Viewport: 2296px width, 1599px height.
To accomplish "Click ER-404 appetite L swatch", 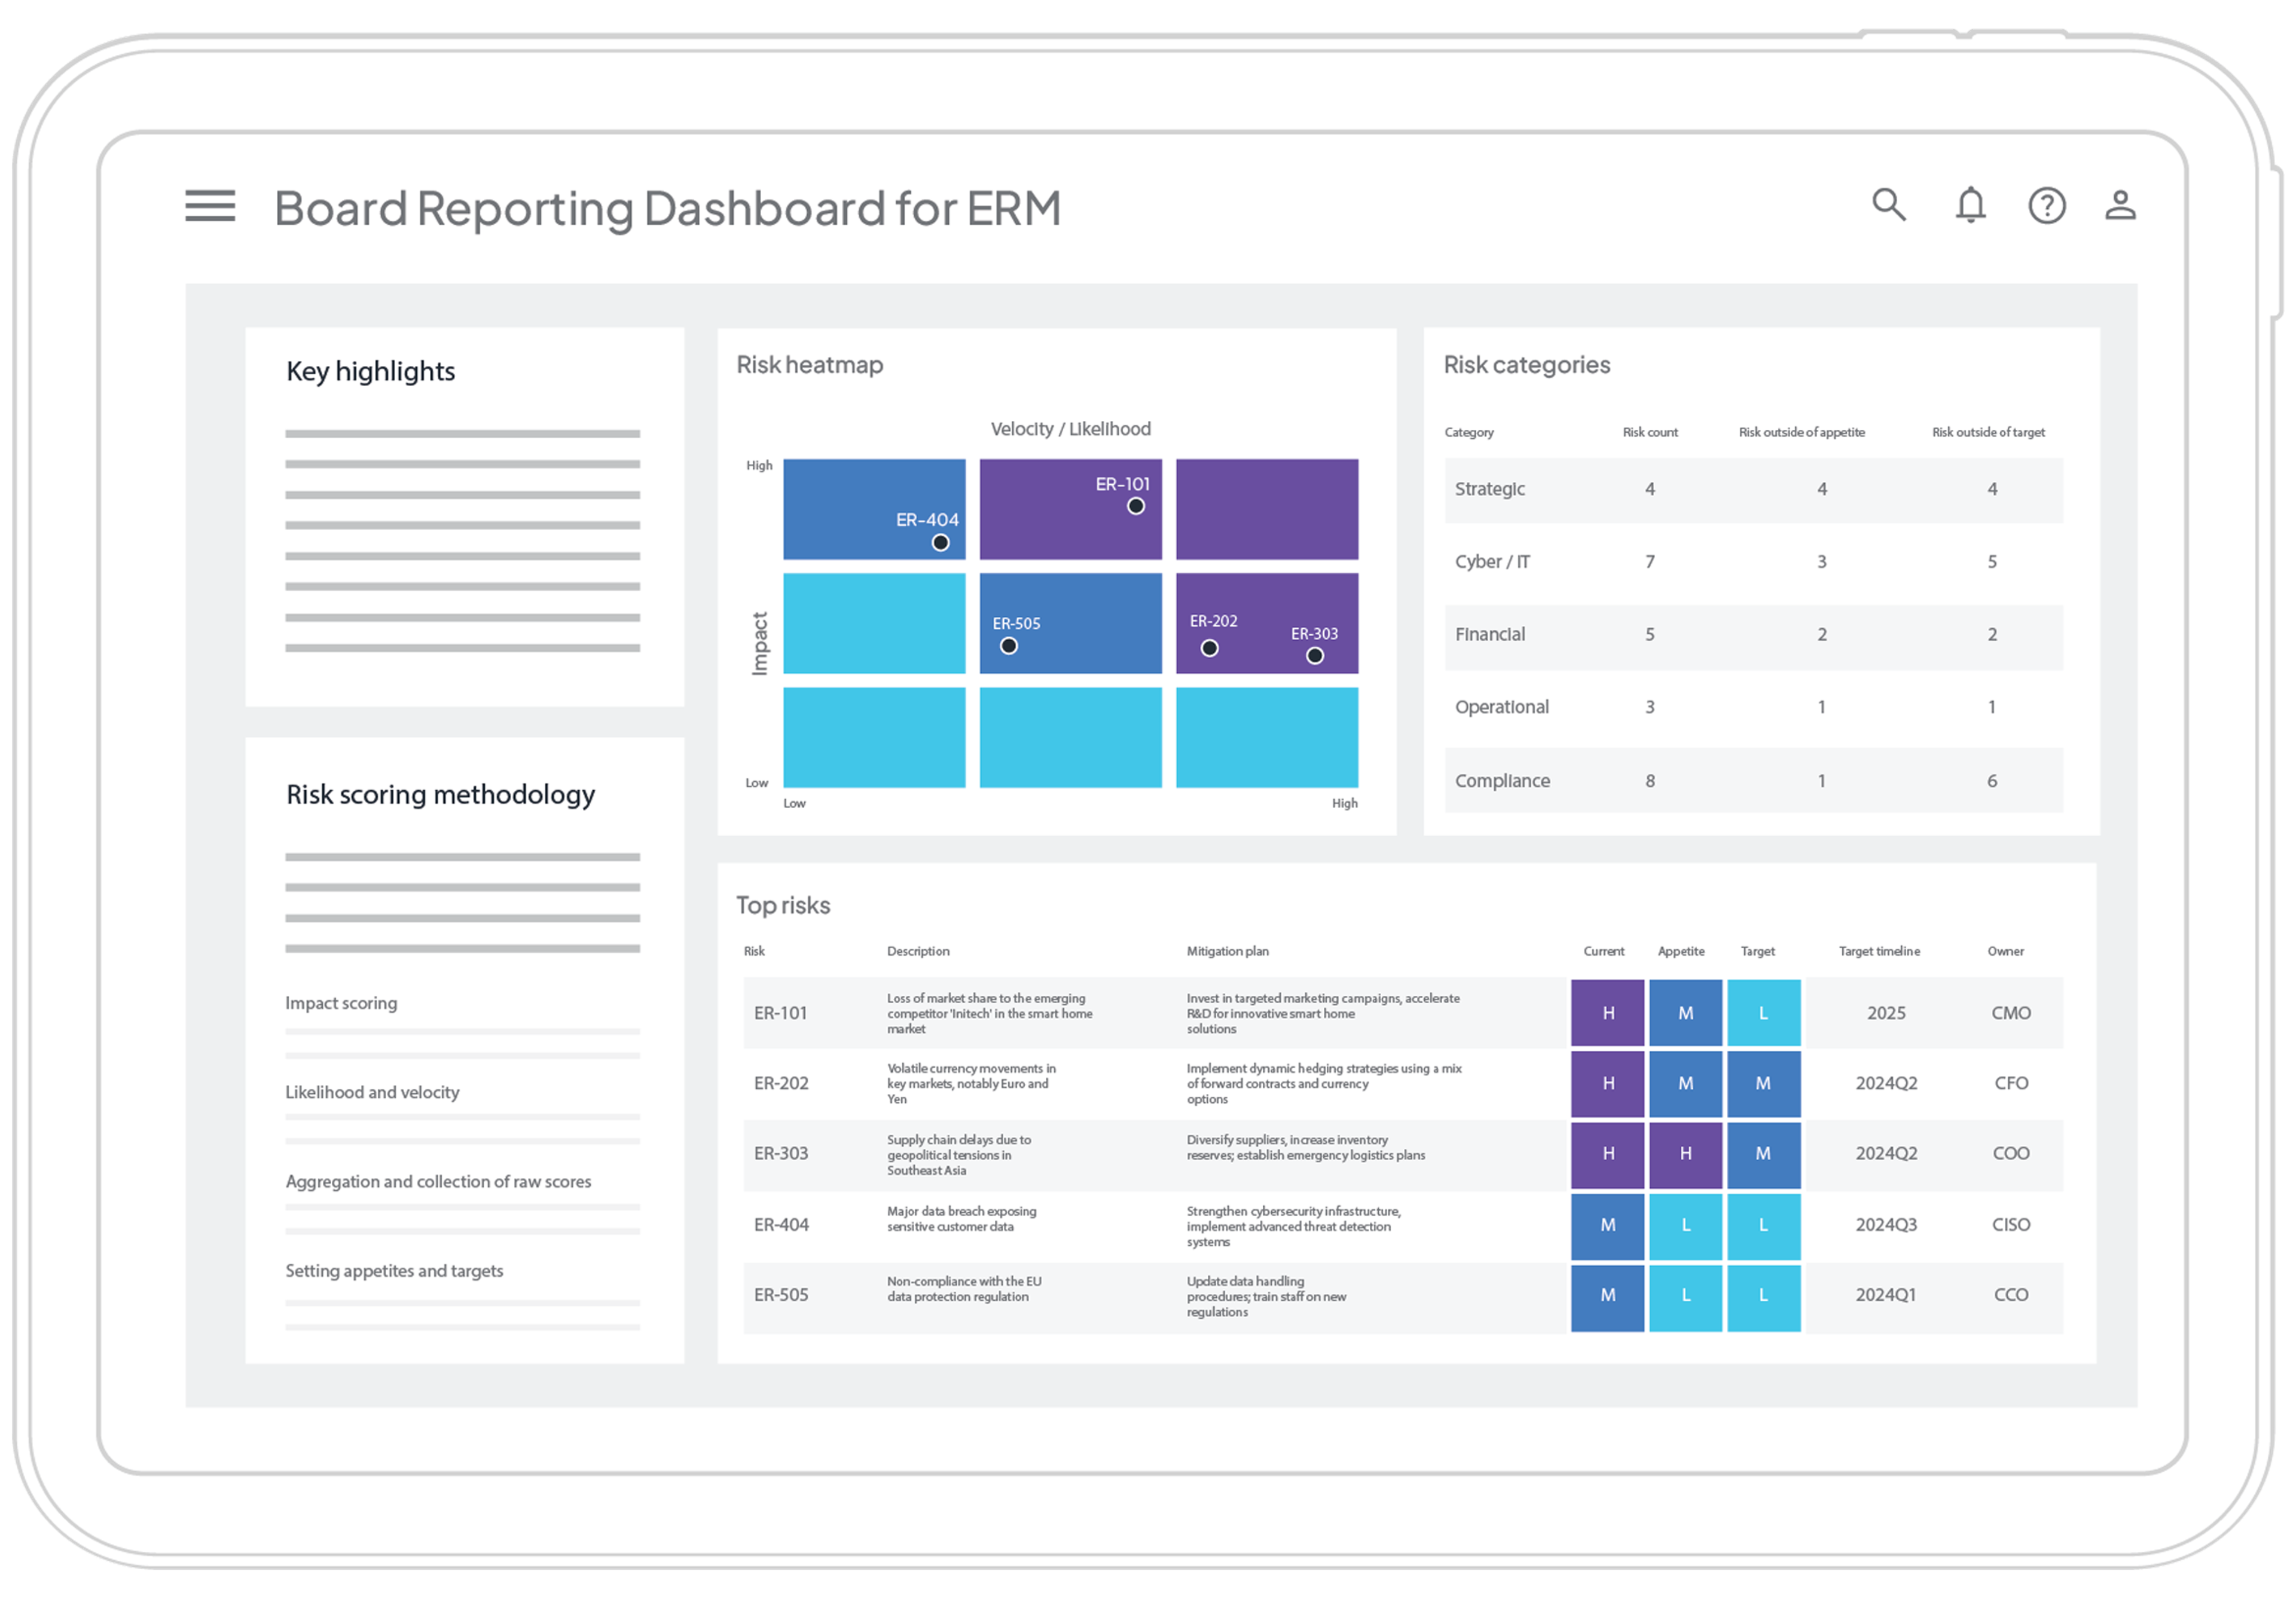I will tap(1685, 1225).
